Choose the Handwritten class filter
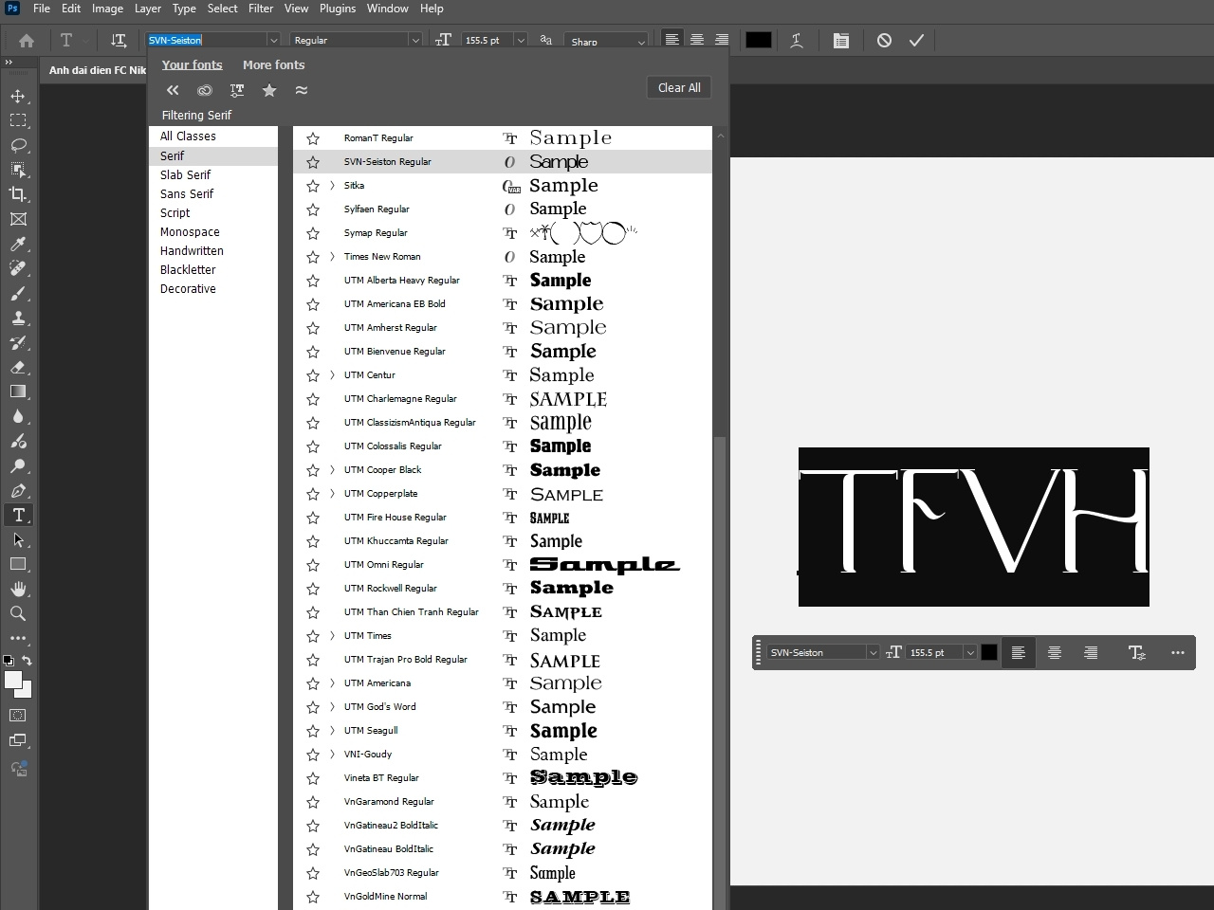1214x910 pixels. [x=192, y=251]
